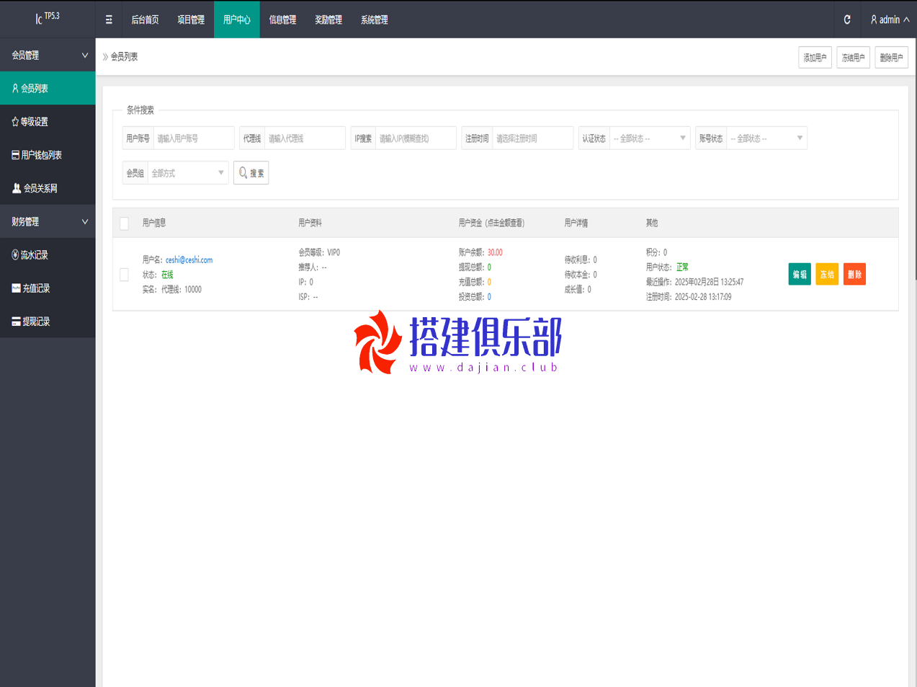Click the 提现总额 value 0
The image size is (917, 687).
pos(489,267)
